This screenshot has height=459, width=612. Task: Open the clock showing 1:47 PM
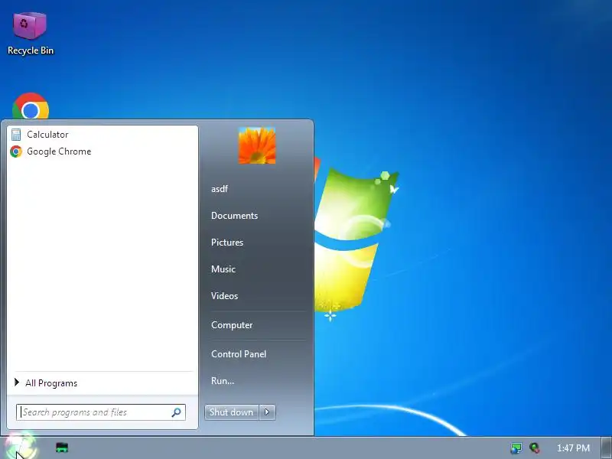[x=573, y=448]
